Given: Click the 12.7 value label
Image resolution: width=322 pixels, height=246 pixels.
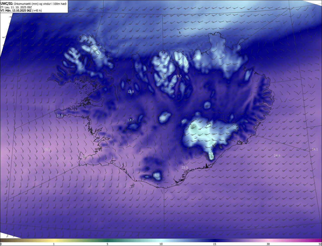Looking at the screenshot, I should point(131,120).
